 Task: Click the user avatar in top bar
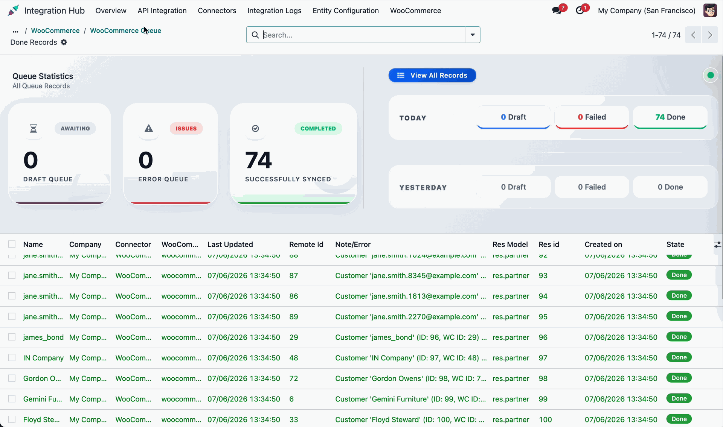tap(710, 11)
